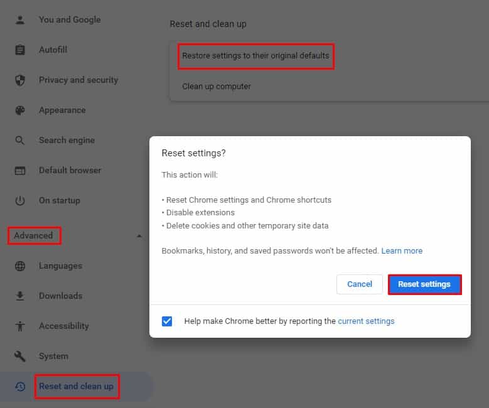Click 'Delete cookies and other temporary site data'
The image size is (489, 408).
247,226
